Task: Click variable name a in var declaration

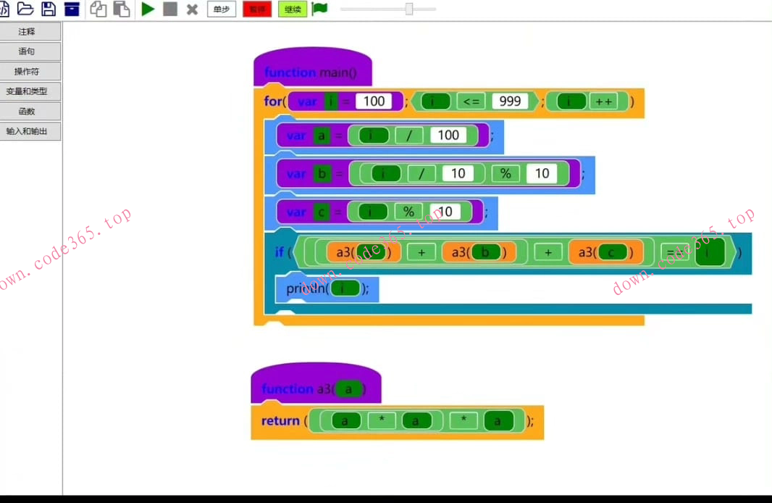Action: click(321, 136)
